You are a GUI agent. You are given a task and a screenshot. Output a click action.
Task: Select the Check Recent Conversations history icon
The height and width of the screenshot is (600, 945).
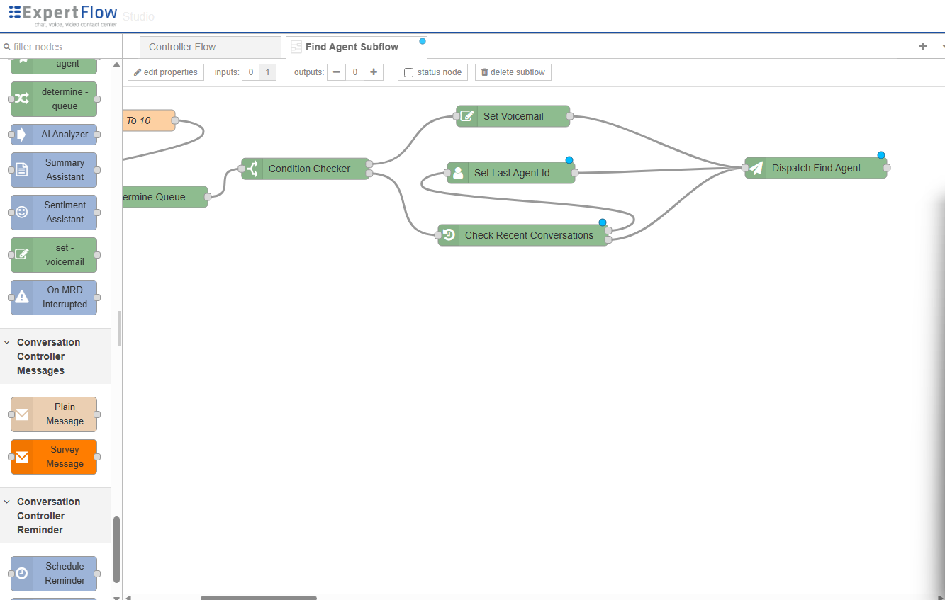449,235
